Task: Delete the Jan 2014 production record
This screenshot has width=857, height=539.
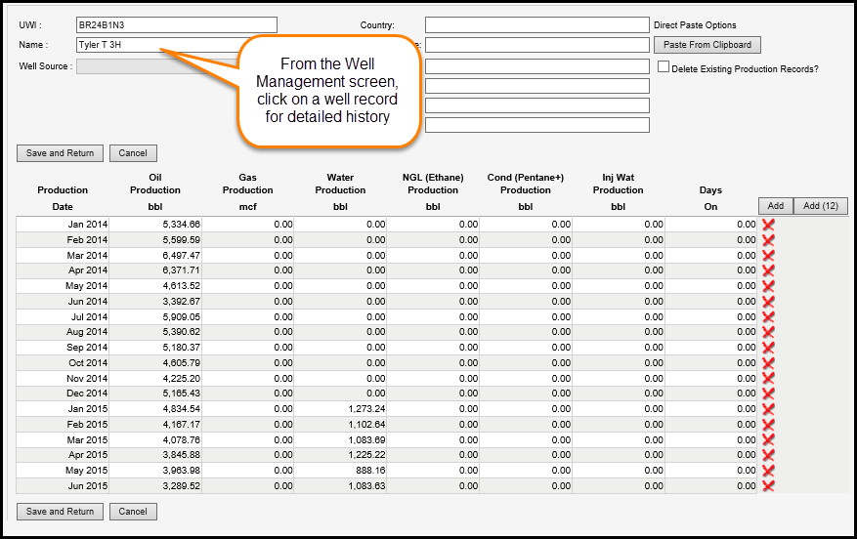Action: (768, 224)
